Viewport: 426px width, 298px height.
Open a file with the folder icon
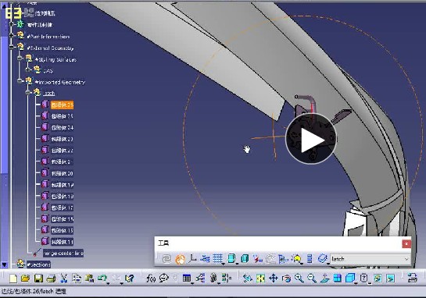pos(25,278)
